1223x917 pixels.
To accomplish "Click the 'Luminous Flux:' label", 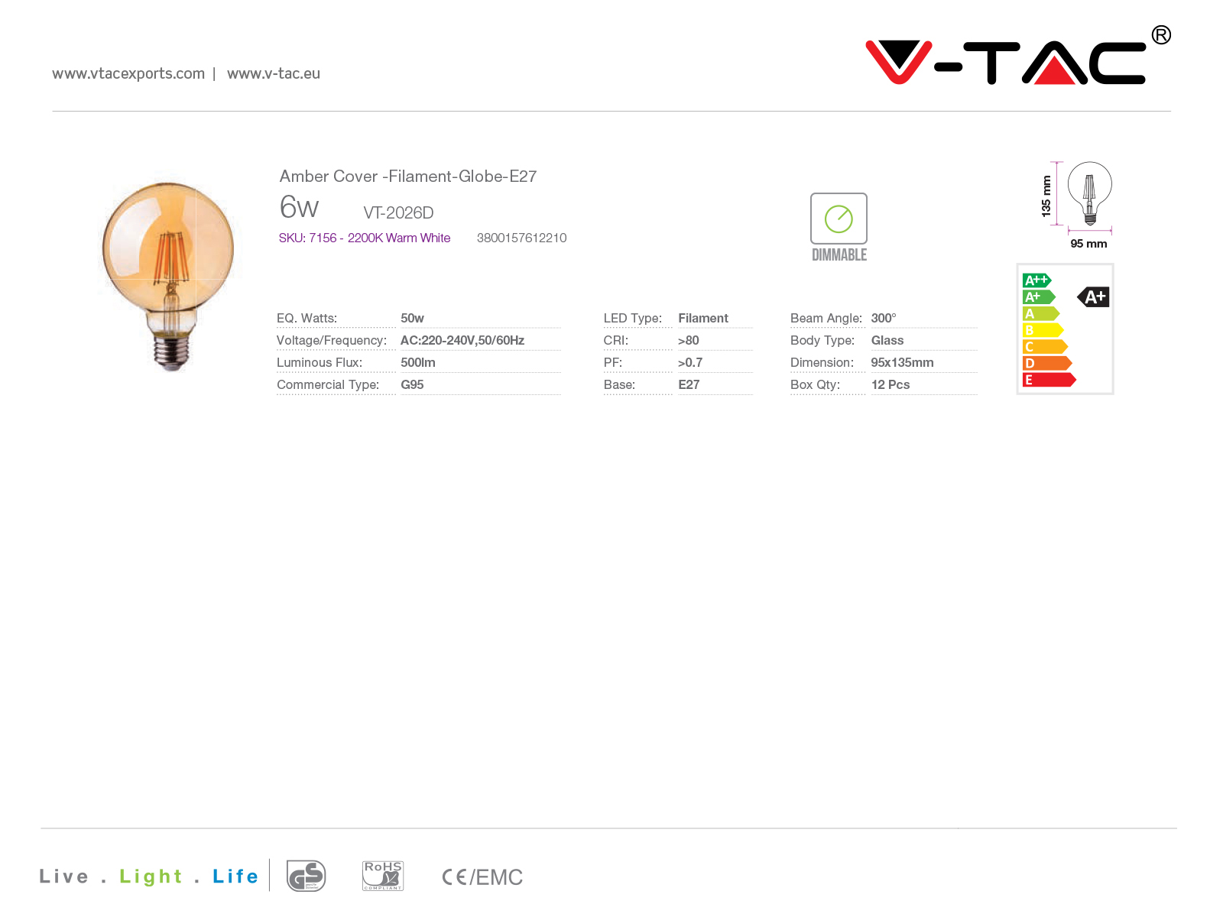I will click(x=320, y=362).
